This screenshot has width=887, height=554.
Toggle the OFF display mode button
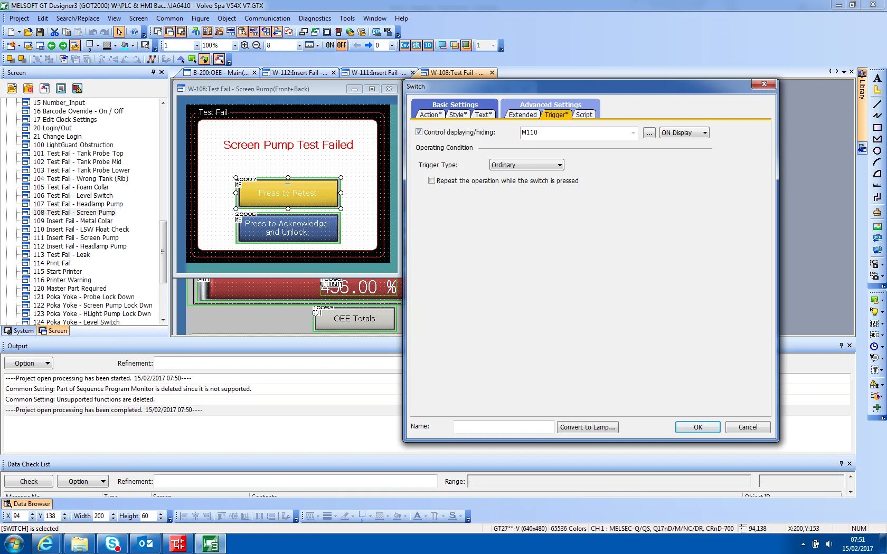342,45
